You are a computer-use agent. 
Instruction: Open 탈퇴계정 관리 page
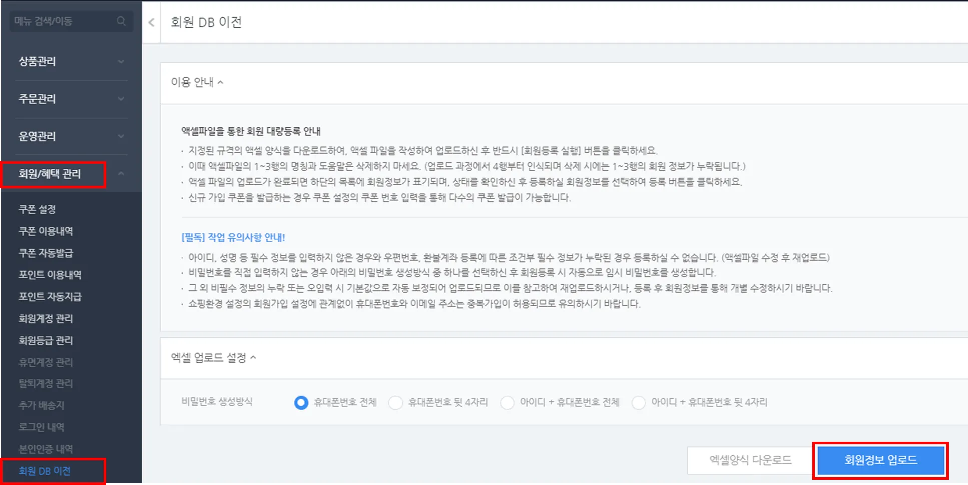[46, 383]
